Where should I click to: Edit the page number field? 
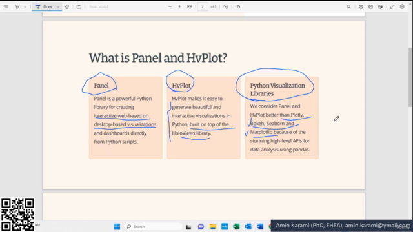pyautogui.click(x=203, y=6)
